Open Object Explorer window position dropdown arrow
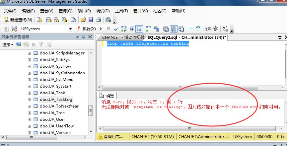 [77, 37]
